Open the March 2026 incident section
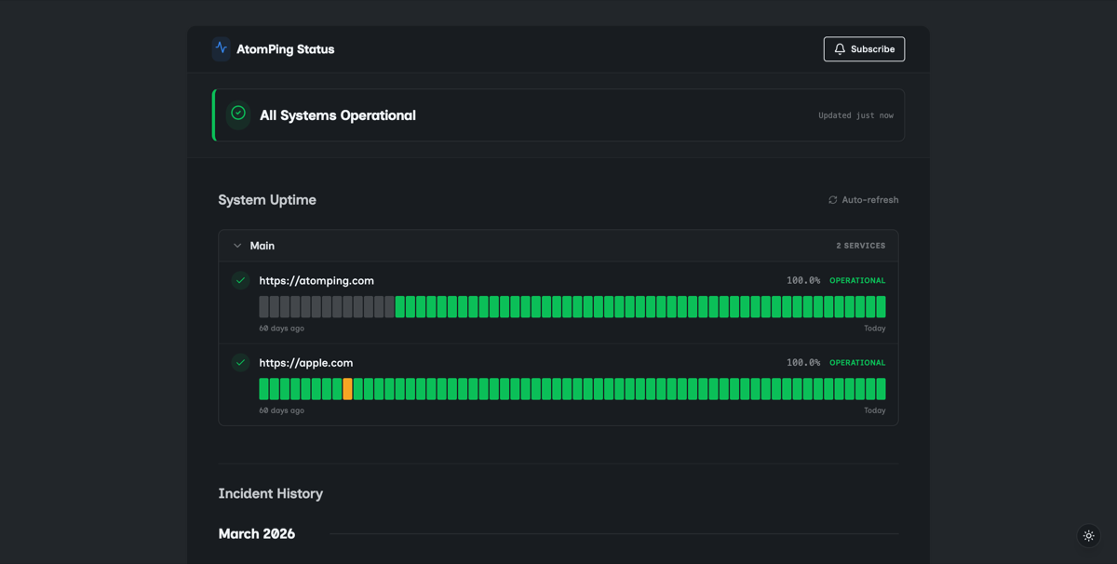Screen dimensions: 1117x564 (x=257, y=533)
